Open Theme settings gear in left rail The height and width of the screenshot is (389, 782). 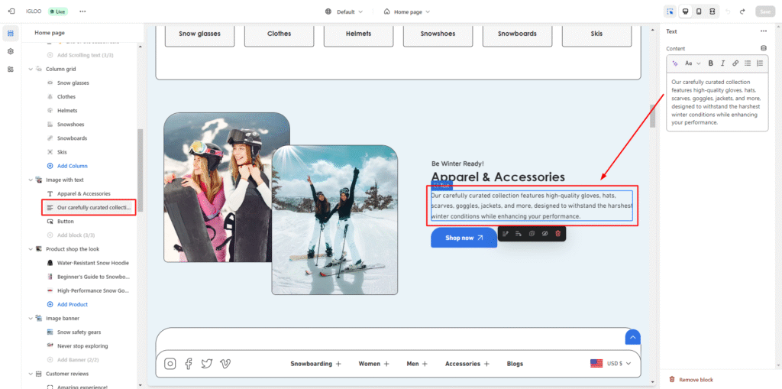coord(11,51)
